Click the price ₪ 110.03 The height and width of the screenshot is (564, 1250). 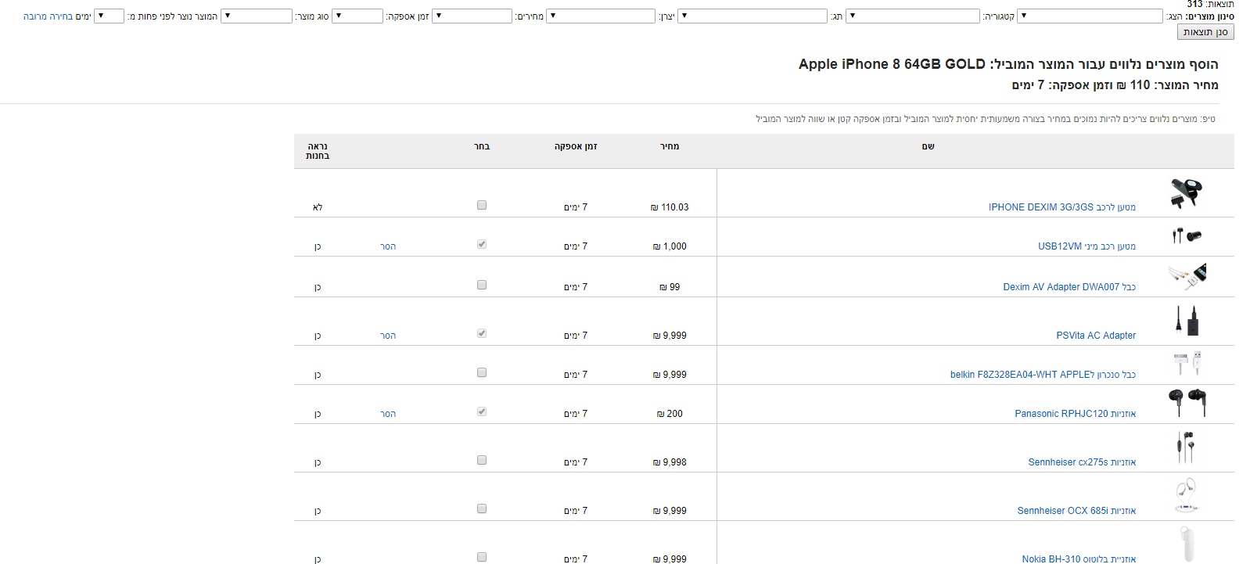pos(670,207)
